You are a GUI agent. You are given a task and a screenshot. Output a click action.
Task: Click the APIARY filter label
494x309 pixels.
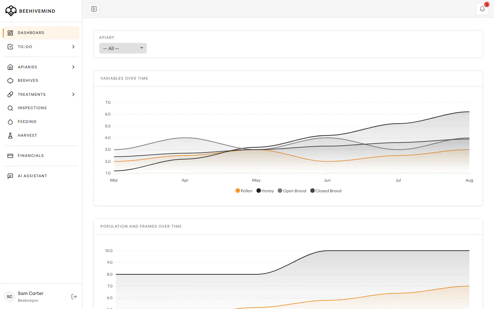[107, 38]
